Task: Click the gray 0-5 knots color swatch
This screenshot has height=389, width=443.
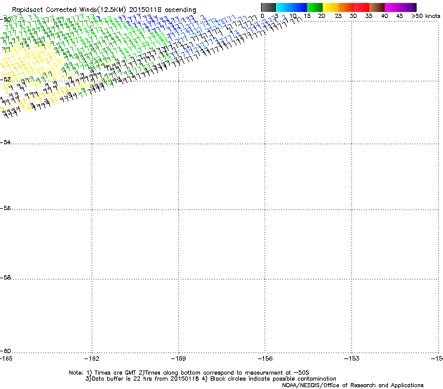Action: click(x=268, y=7)
